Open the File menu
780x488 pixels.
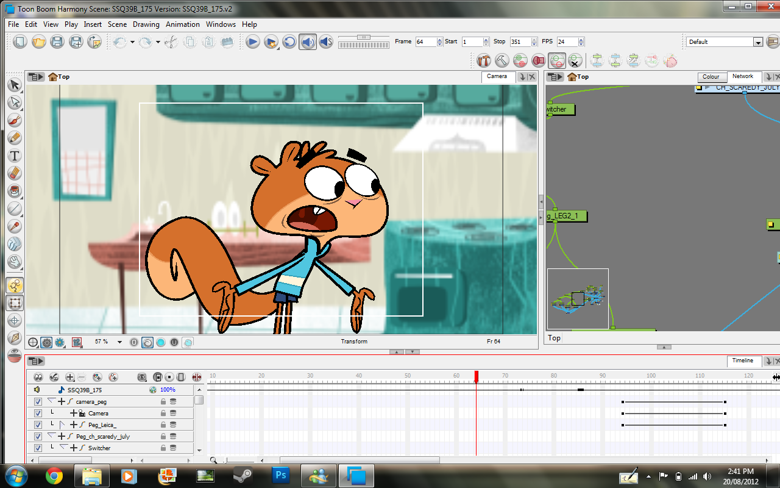(13, 24)
